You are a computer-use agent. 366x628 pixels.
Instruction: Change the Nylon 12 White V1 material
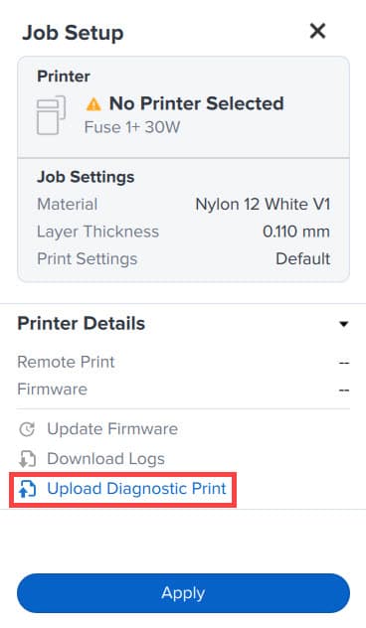pos(263,205)
